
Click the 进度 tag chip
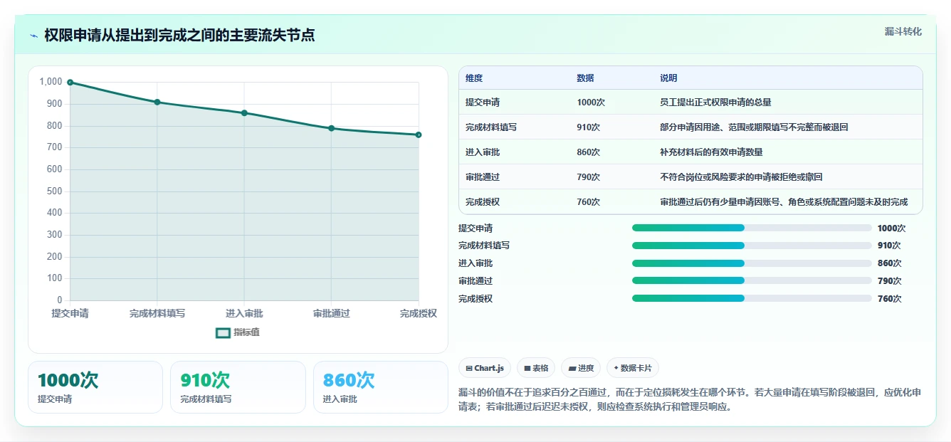tap(581, 368)
